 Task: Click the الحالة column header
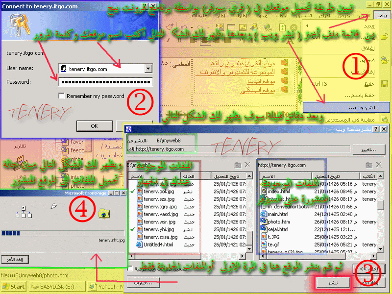click(x=196, y=176)
